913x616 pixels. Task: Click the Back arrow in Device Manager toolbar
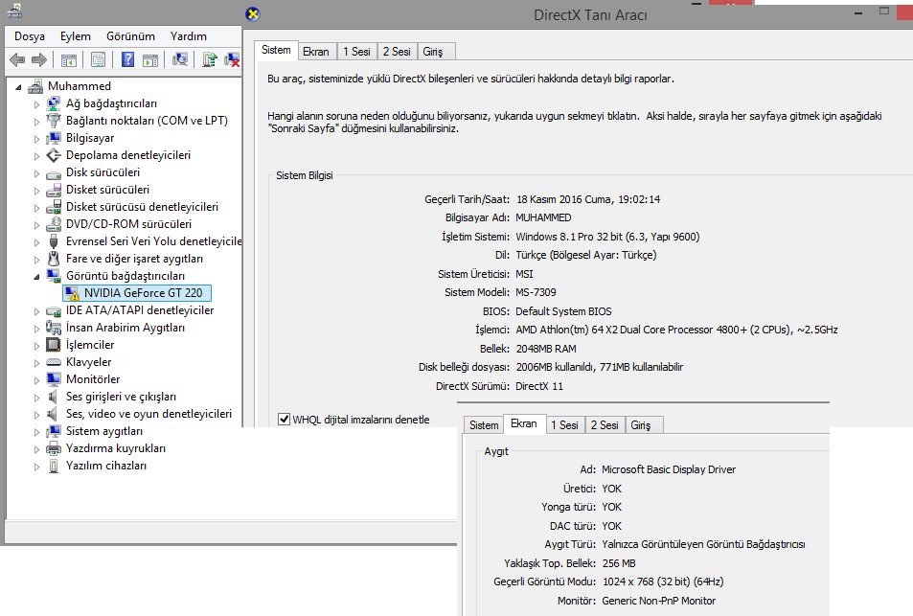(17, 59)
